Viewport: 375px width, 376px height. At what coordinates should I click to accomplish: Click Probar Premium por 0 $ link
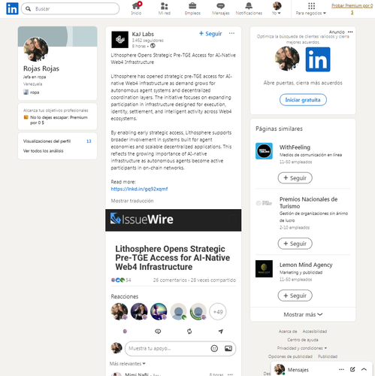coord(352,9)
